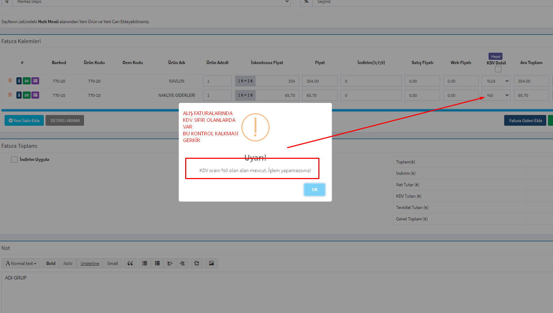Expand the Normal text style dropdown

pos(21,264)
